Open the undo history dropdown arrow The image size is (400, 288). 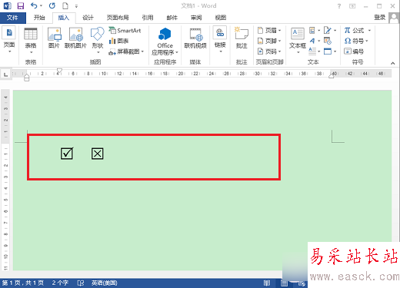41,6
